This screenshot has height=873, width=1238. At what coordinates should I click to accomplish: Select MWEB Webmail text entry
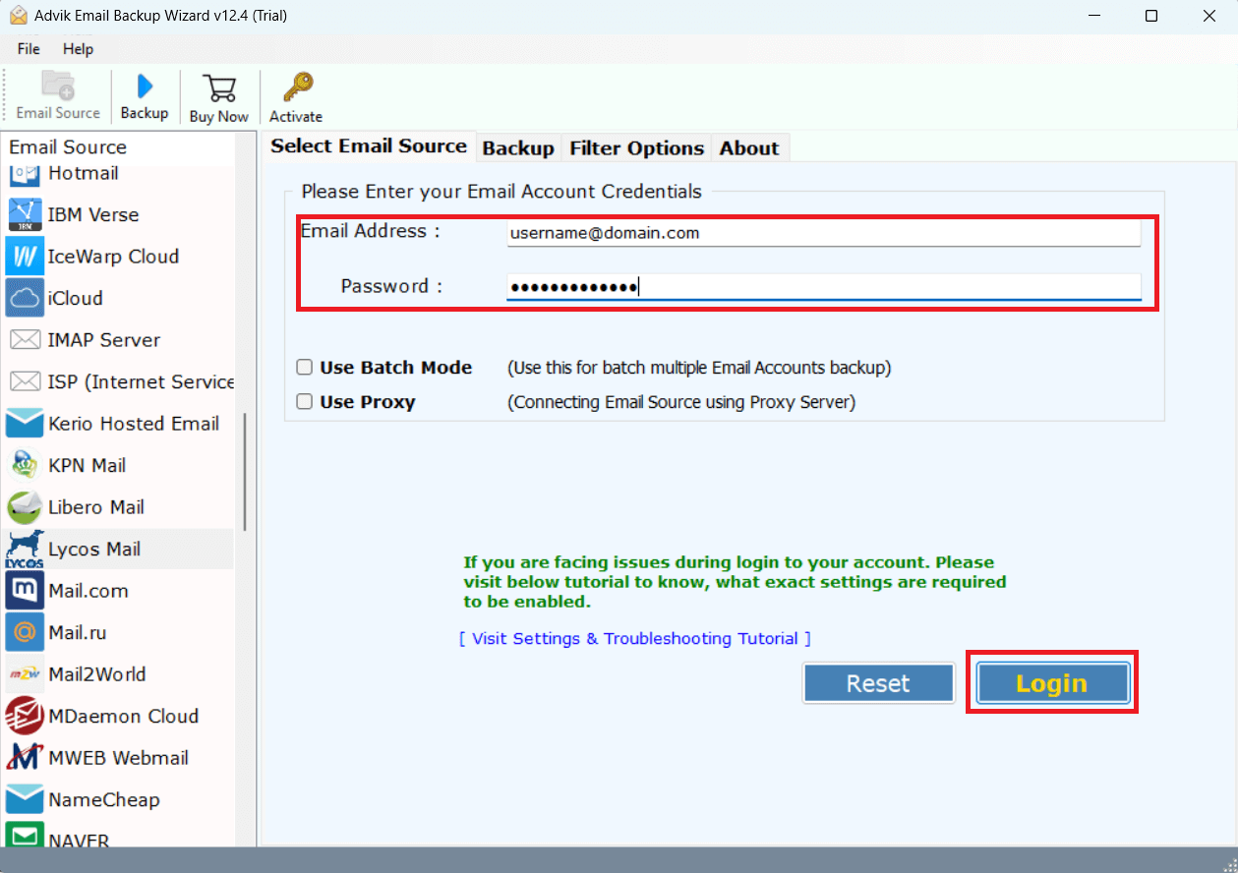[119, 758]
